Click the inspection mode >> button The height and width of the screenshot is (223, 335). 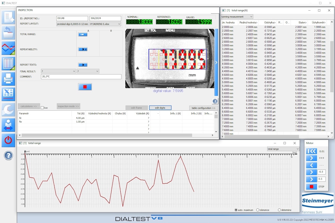pyautogui.click(x=68, y=106)
